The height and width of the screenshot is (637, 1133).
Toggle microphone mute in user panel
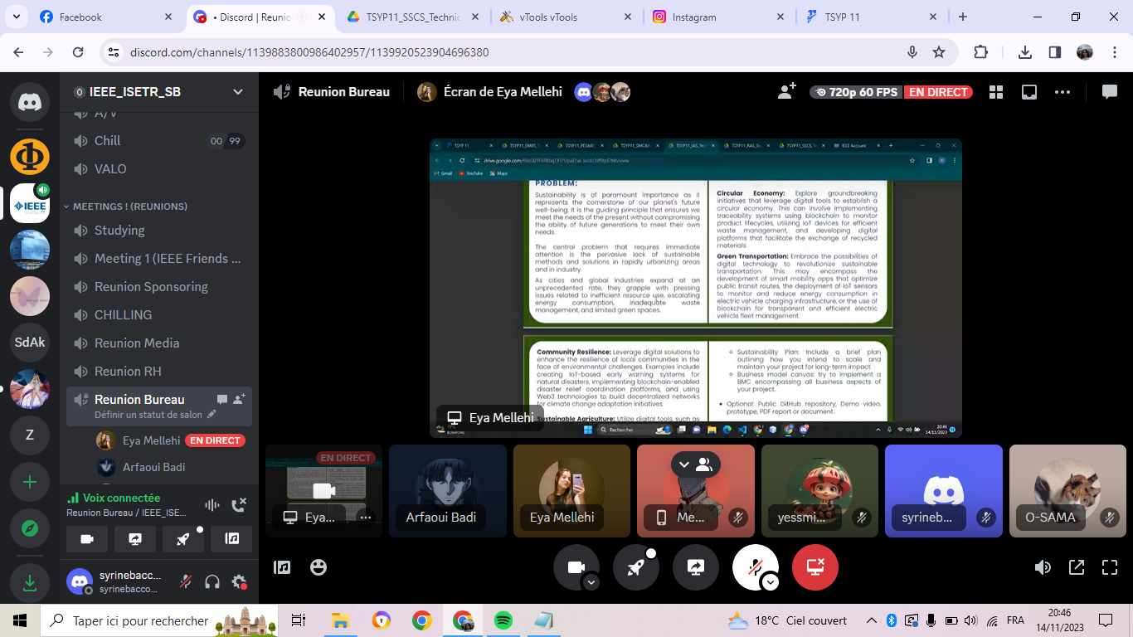coord(186,581)
